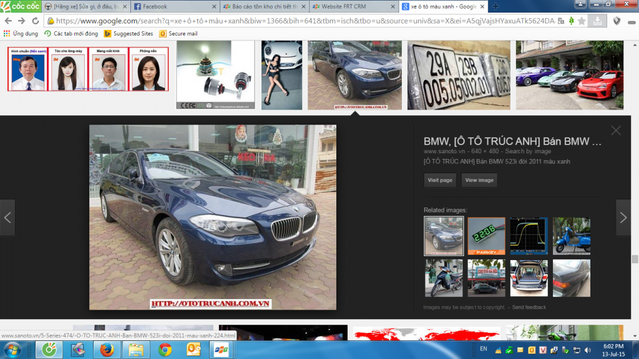The image size is (639, 359).
Task: Click the broom cleaner tray icon
Action: point(498,350)
